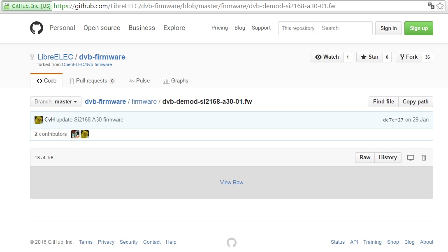Click the Sign in button
Screen dimensions: 448x252
[x=389, y=28]
